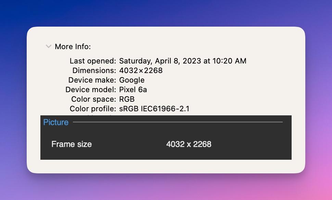Click the 4032 x 2268 frame size value
Image resolution: width=332 pixels, height=200 pixels.
189,144
